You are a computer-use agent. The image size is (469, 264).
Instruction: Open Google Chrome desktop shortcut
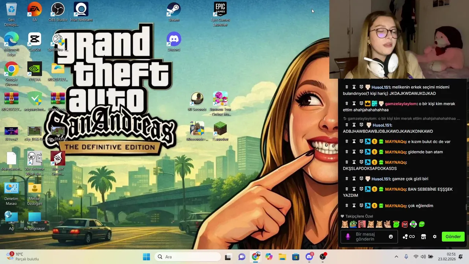point(11,74)
